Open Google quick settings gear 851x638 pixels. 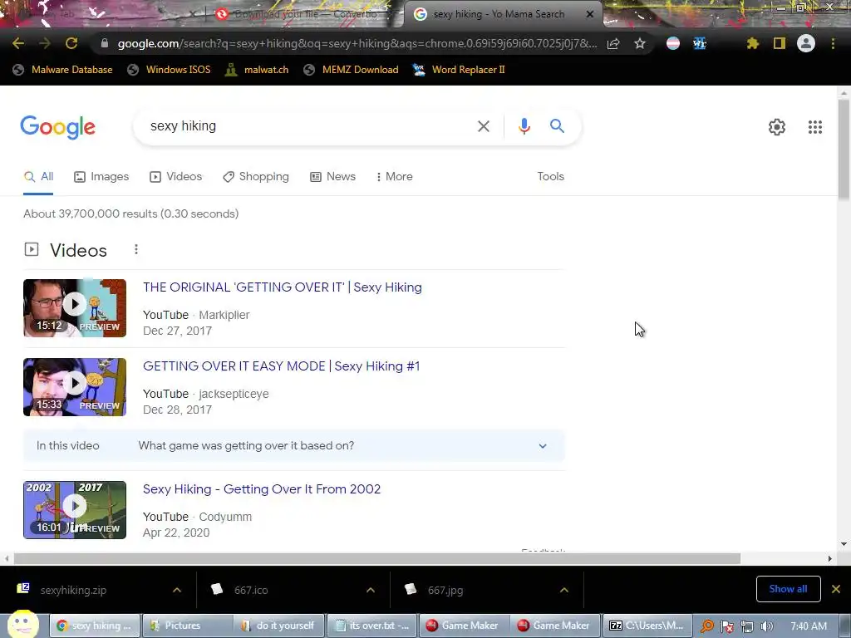pos(777,127)
